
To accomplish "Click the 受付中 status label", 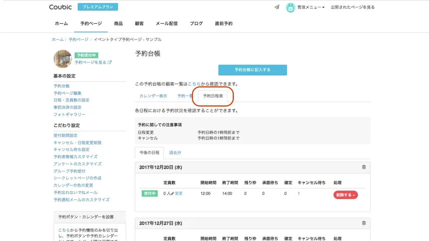I will click(x=150, y=194).
